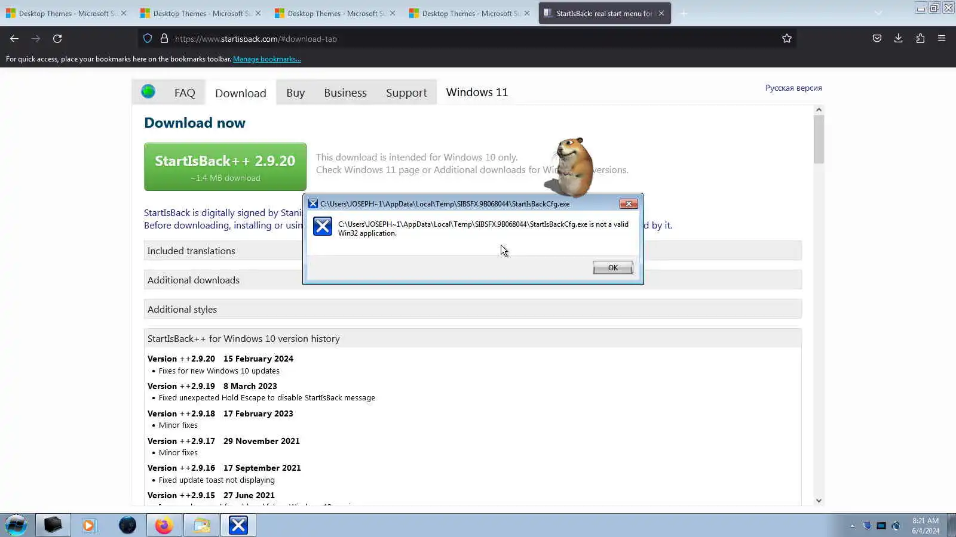Open the FAQ tab
Screen dimensions: 956x537
pos(185,92)
